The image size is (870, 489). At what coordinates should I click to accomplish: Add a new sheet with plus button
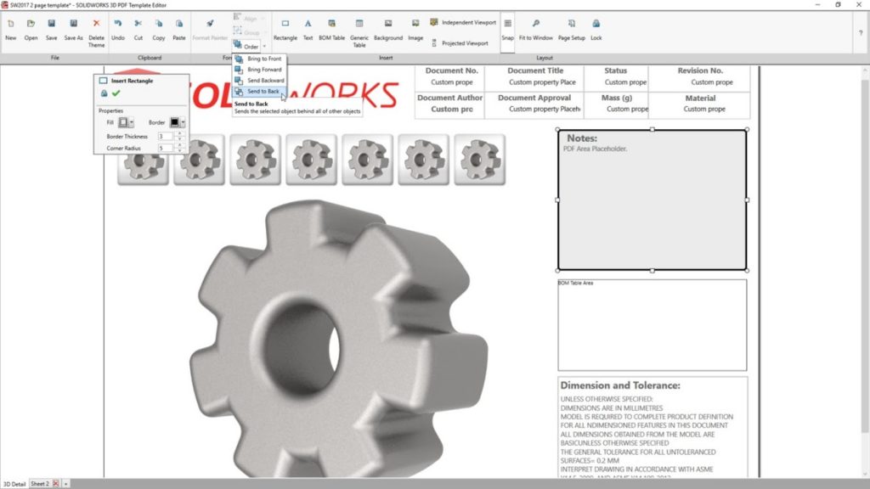65,484
